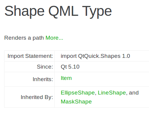The width and height of the screenshot is (149, 116).
Task: Click the word 'and' after LineShape
Action: 134,93
